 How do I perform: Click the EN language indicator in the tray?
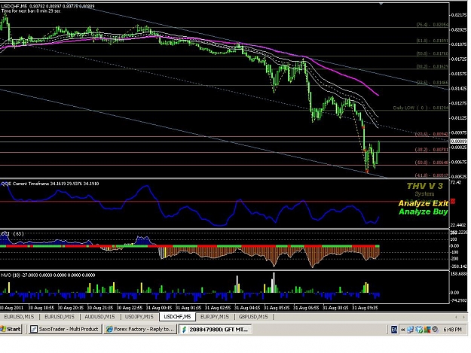coord(394,330)
